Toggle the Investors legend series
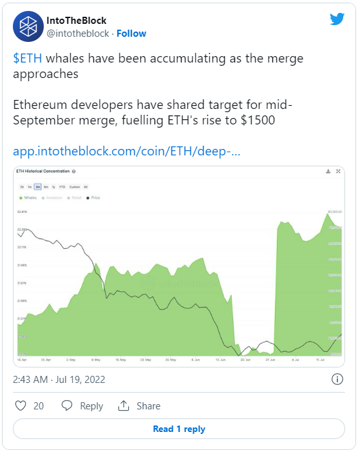 [x=52, y=198]
